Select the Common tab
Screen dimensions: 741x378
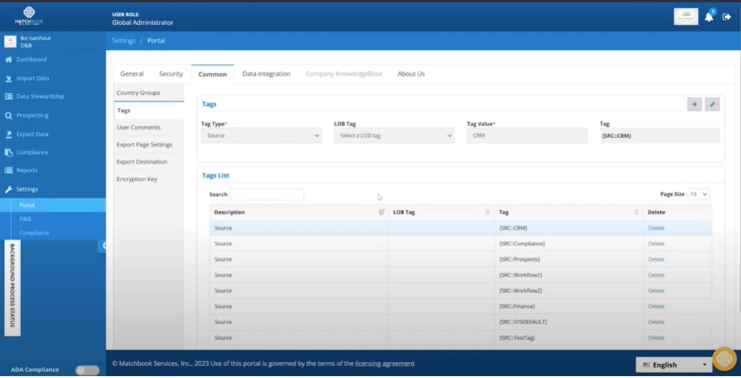pyautogui.click(x=212, y=74)
